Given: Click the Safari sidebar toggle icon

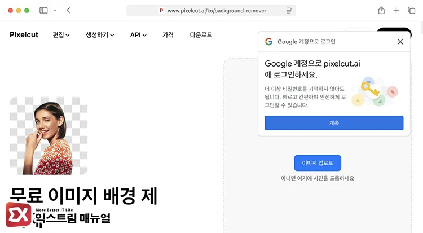Looking at the screenshot, I should [x=43, y=10].
